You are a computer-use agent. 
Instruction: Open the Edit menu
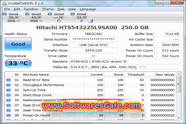pos(17,9)
